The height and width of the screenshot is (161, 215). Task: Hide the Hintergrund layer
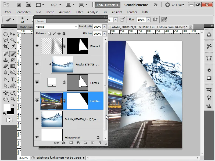click(37, 137)
